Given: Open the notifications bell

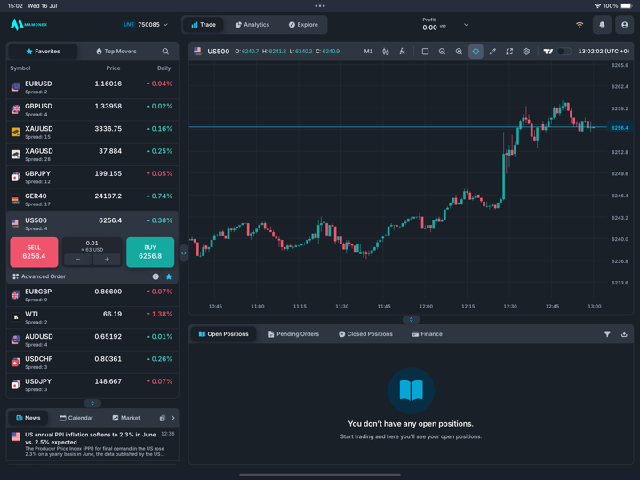Looking at the screenshot, I should coord(602,25).
